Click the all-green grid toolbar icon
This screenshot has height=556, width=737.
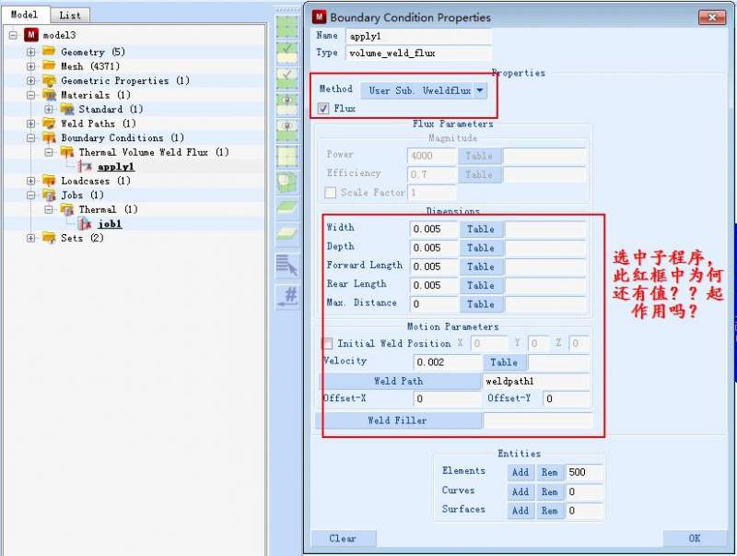click(x=287, y=27)
